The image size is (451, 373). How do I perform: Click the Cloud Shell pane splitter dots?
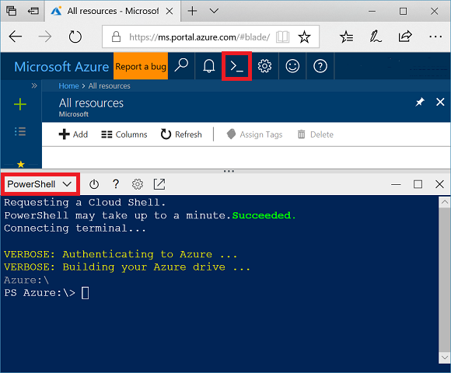click(229, 171)
